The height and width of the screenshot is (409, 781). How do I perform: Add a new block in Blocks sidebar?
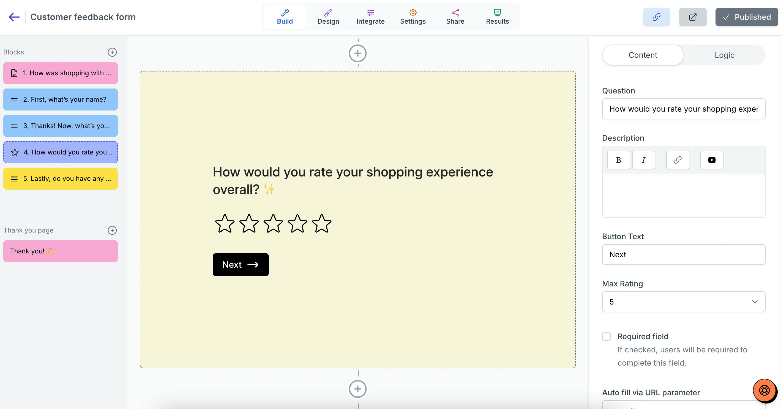coord(112,52)
